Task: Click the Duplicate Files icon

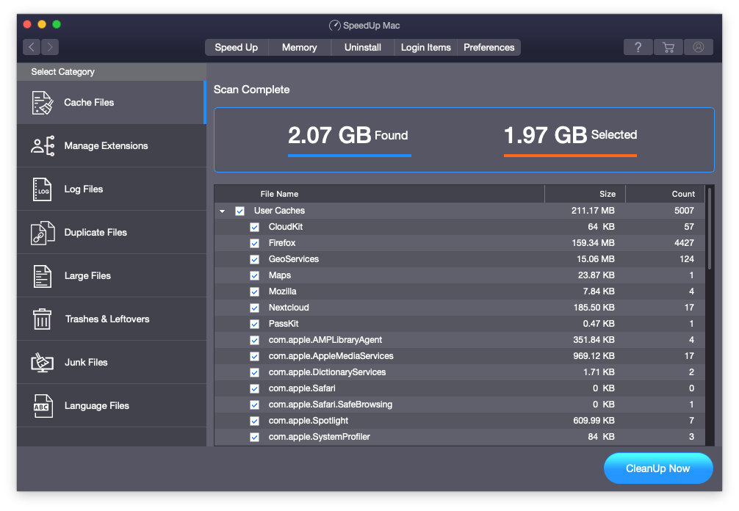Action: 43,233
